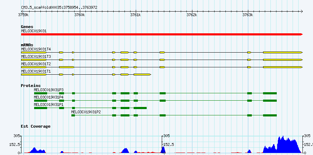Screen dimensions: 313x155
Task: Click the first exon of MELO3C019031T3
Action: coord(34,60)
